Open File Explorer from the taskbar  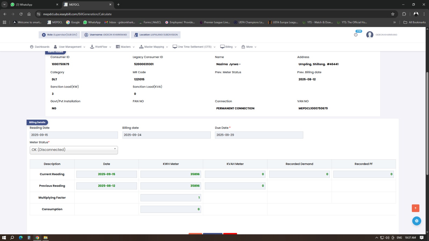(x=46, y=238)
